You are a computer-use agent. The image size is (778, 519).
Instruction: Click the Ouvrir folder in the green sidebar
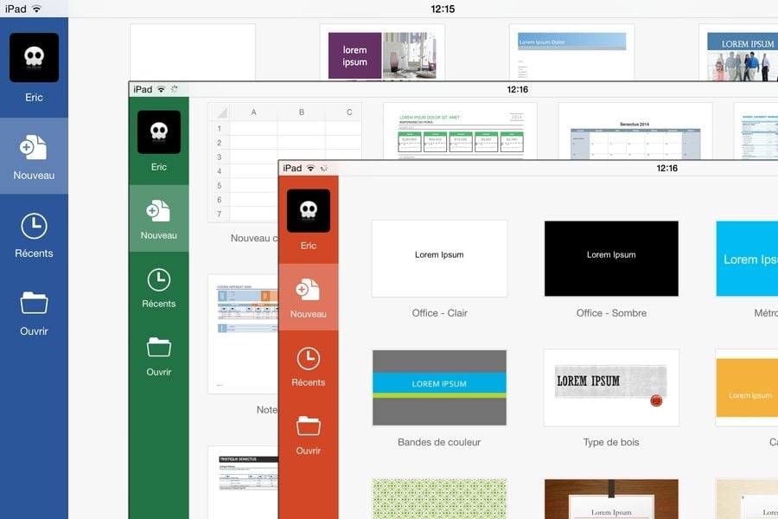pos(158,348)
